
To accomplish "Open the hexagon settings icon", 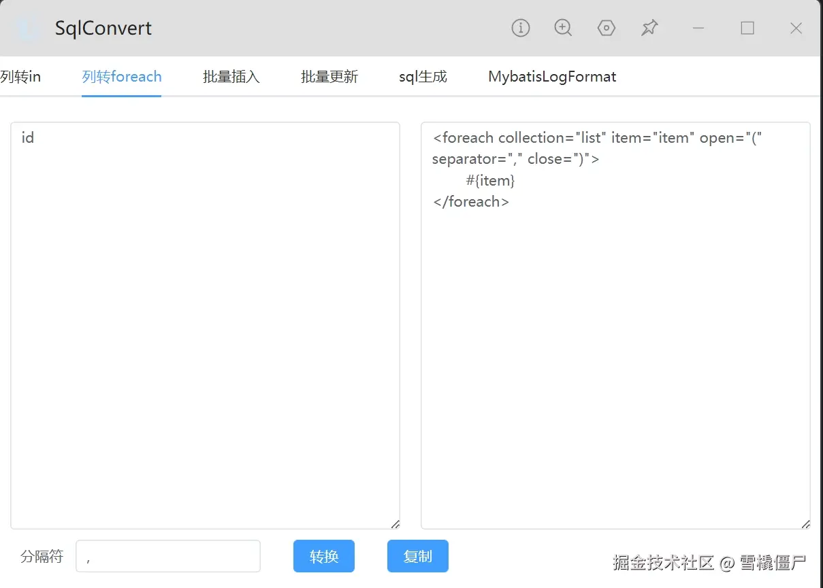I will pos(607,28).
